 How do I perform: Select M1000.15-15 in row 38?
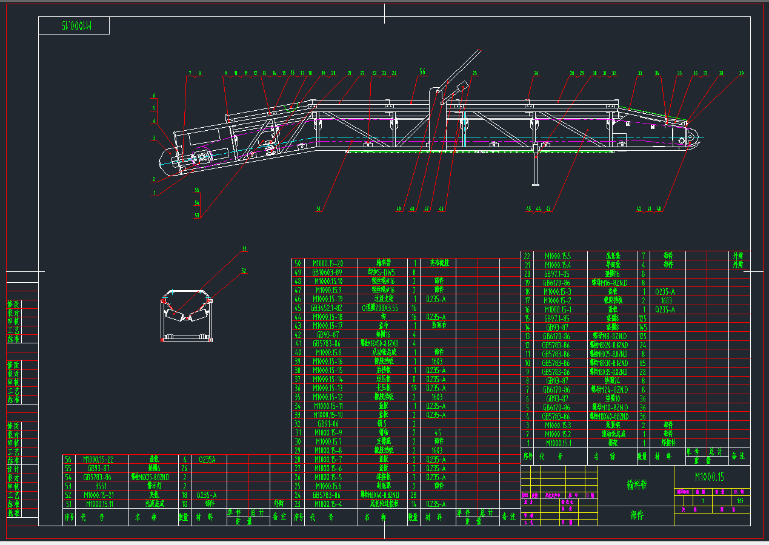pos(328,370)
